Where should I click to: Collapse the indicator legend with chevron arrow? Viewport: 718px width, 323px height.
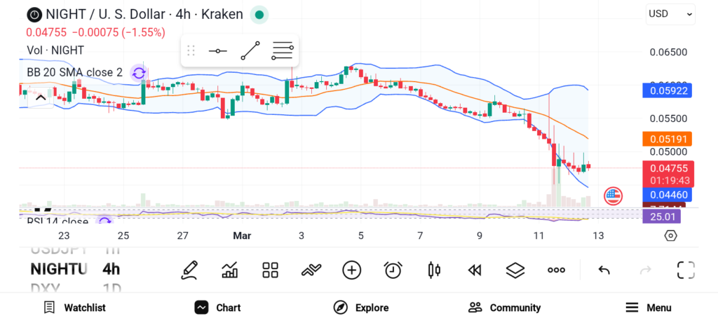(x=40, y=97)
